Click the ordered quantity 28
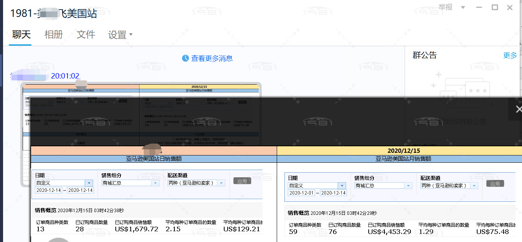The height and width of the screenshot is (242, 522). tap(80, 229)
